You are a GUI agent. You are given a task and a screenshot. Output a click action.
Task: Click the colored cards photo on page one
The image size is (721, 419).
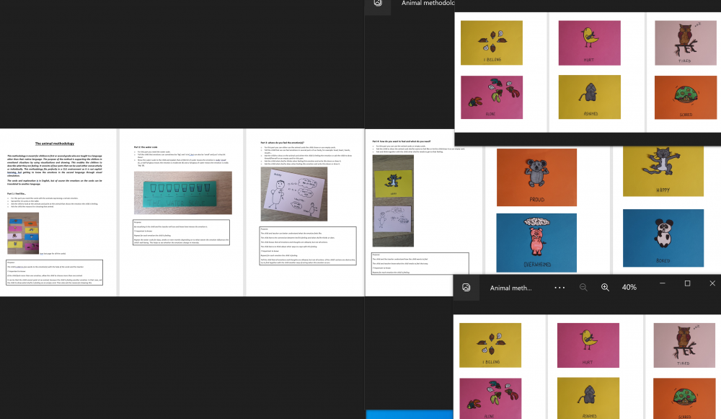pyautogui.click(x=23, y=233)
